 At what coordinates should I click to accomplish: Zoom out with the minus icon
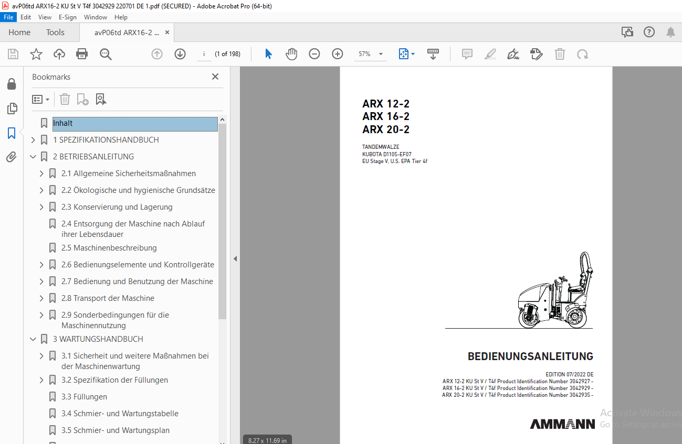314,54
